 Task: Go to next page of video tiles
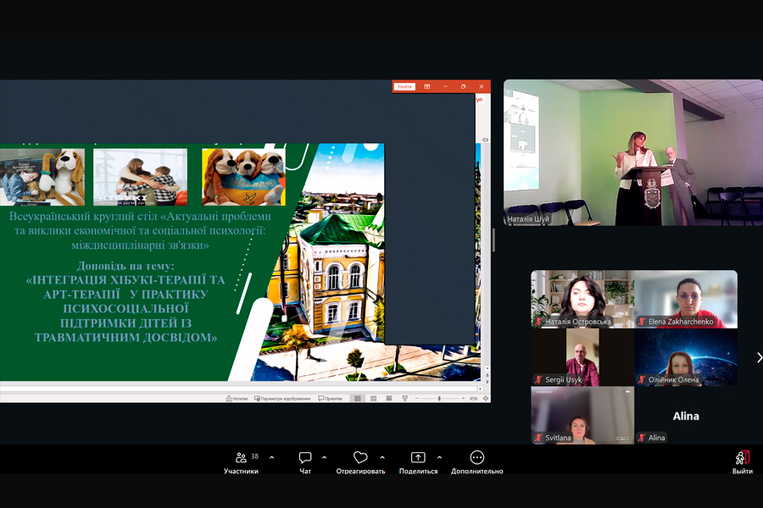[x=759, y=358]
